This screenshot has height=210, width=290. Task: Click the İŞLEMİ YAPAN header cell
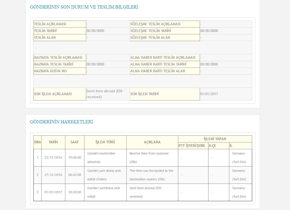pyautogui.click(x=215, y=139)
